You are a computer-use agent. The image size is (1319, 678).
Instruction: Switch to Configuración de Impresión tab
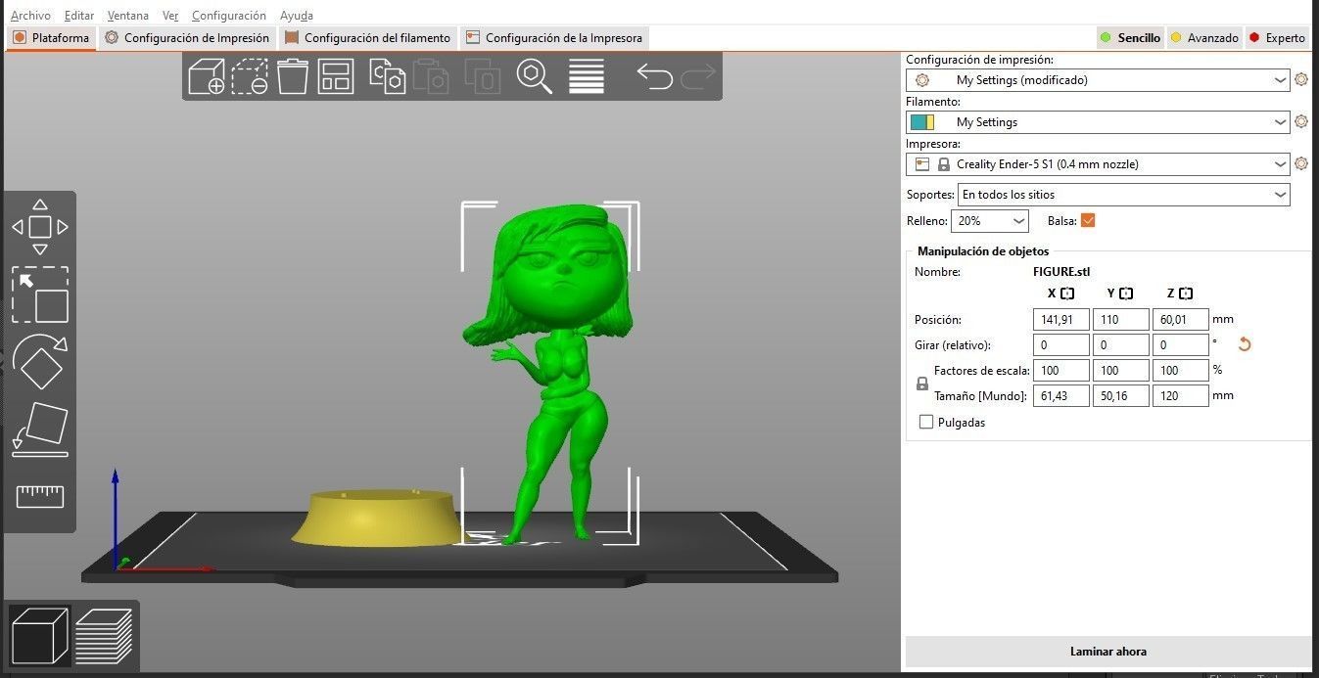(x=187, y=38)
